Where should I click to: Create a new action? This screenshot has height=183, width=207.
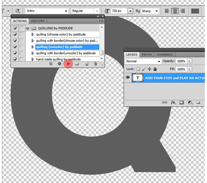(x=87, y=64)
